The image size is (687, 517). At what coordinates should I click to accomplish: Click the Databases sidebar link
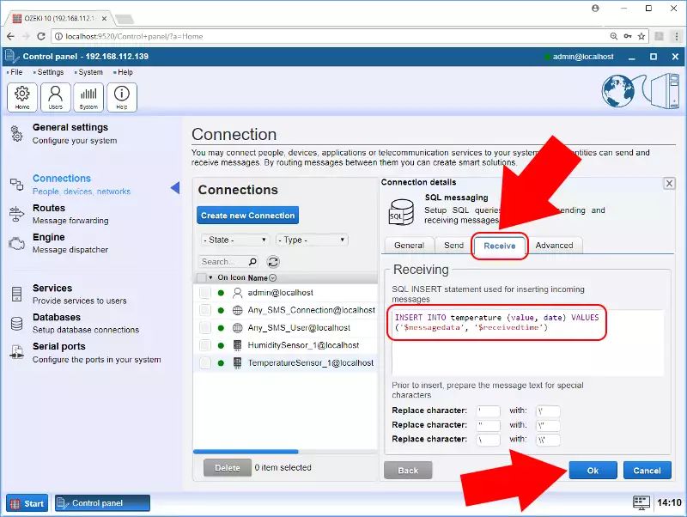pos(86,324)
